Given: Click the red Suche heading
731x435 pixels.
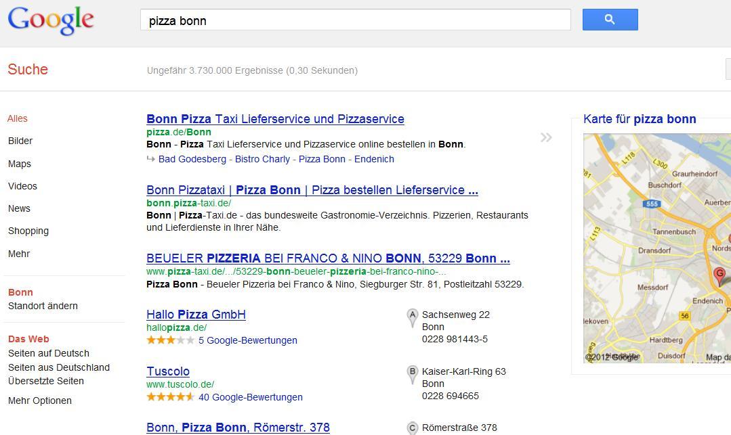Looking at the screenshot, I should [28, 70].
